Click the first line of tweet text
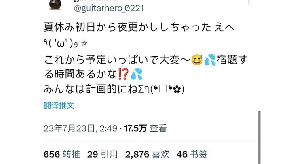This screenshot has width=291, height=164. [x=139, y=27]
